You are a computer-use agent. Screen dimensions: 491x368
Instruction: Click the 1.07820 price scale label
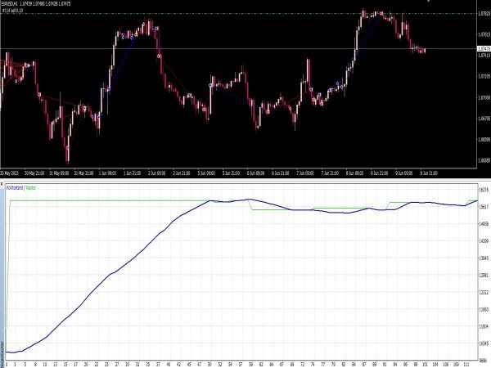(x=484, y=13)
